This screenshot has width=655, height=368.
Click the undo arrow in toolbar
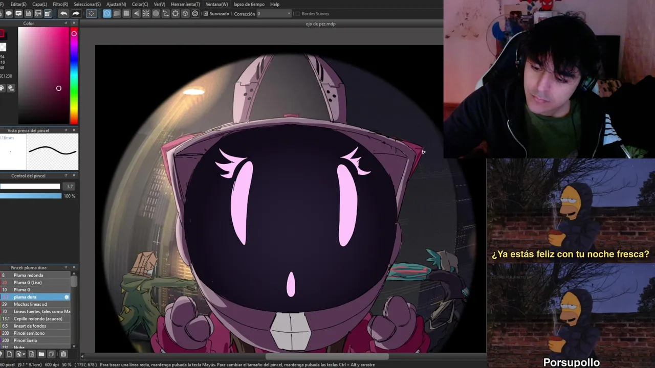[63, 14]
